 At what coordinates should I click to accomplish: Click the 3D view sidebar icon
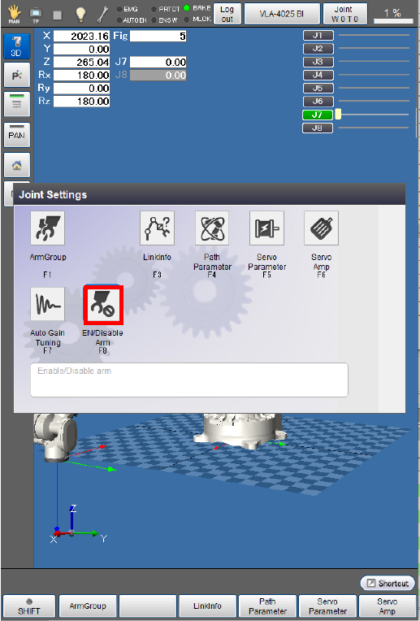(16, 46)
